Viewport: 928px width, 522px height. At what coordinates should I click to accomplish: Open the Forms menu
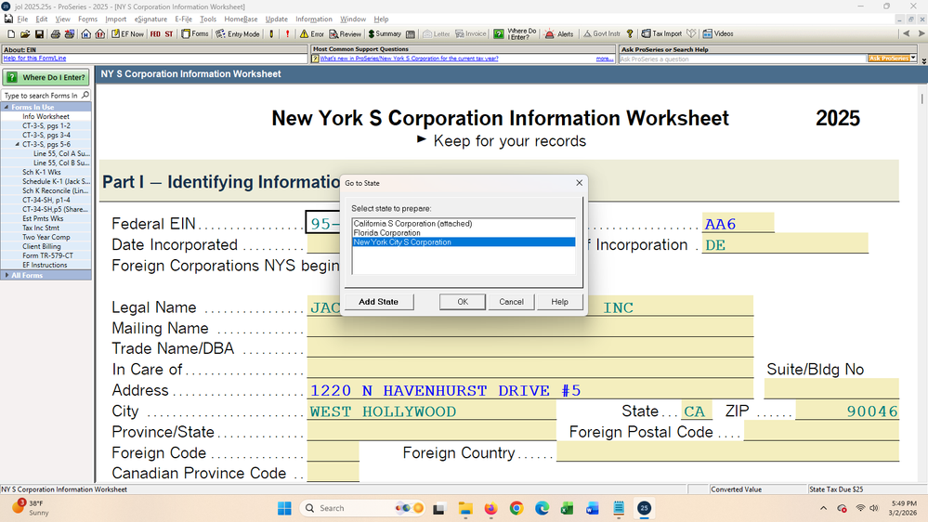[x=87, y=19]
